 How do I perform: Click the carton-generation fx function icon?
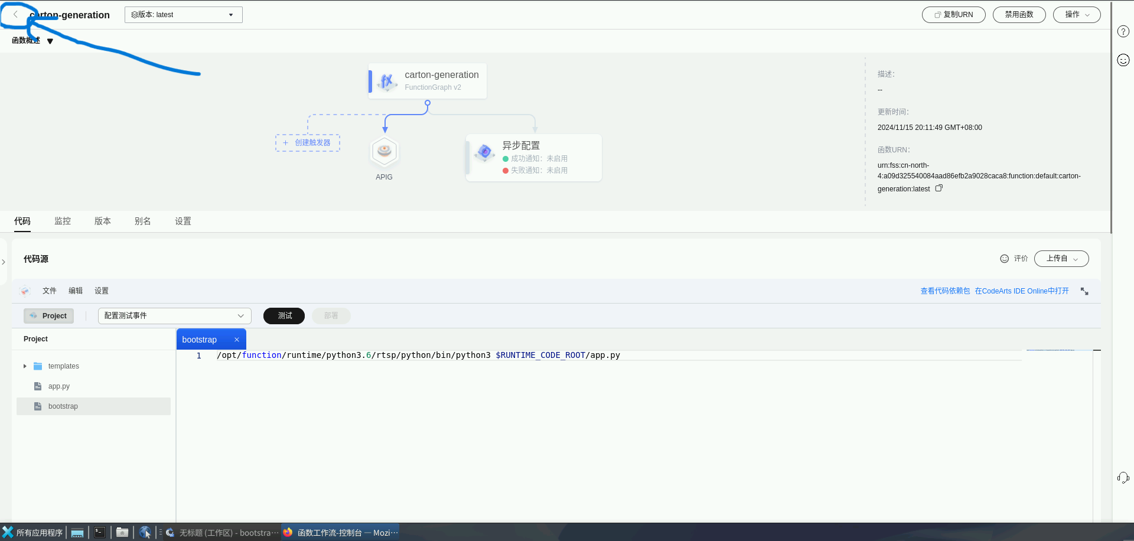coord(387,82)
